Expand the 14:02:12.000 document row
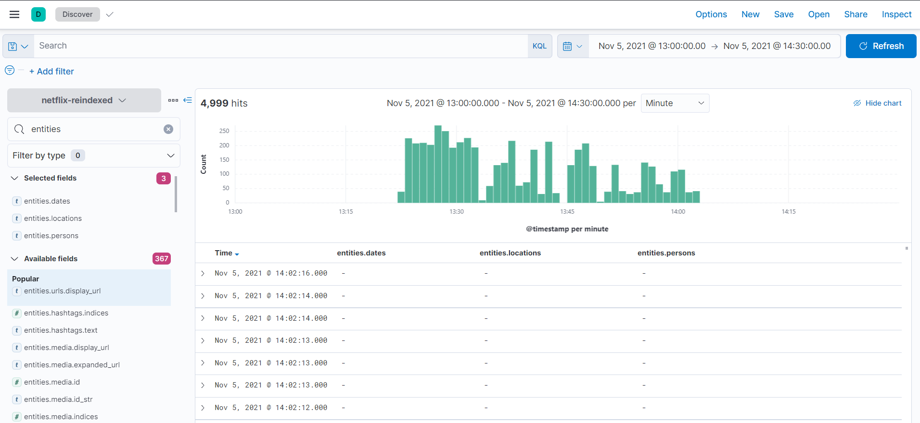Image resolution: width=920 pixels, height=423 pixels. tap(203, 408)
